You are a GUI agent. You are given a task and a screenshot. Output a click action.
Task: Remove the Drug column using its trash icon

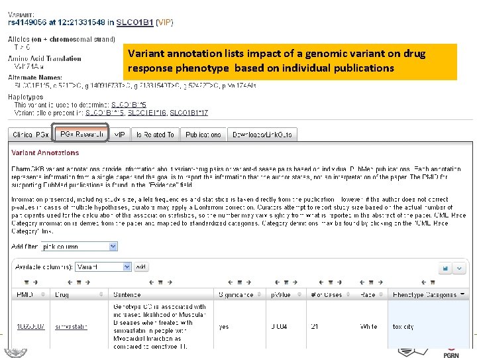(79, 282)
